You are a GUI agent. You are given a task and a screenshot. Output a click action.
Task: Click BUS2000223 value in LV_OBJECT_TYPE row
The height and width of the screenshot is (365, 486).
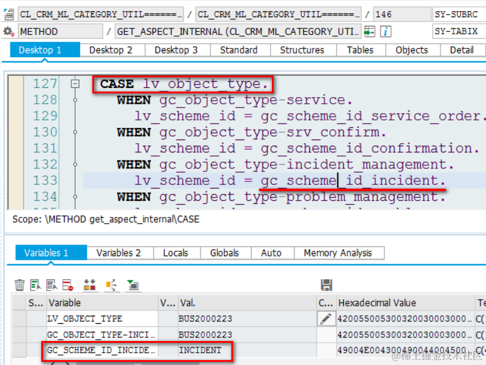(x=247, y=318)
